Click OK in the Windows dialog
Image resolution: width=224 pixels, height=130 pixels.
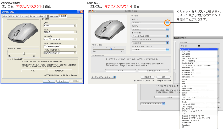[49, 81]
